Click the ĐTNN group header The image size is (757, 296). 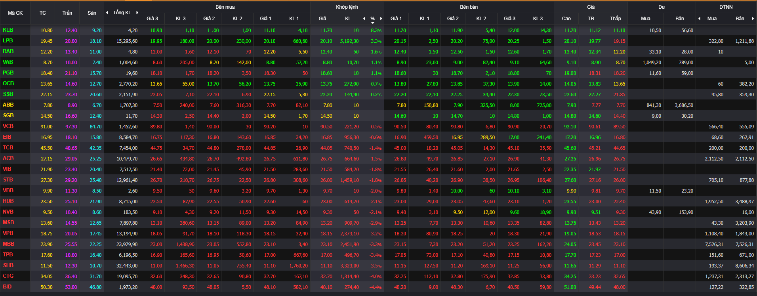pyautogui.click(x=726, y=7)
